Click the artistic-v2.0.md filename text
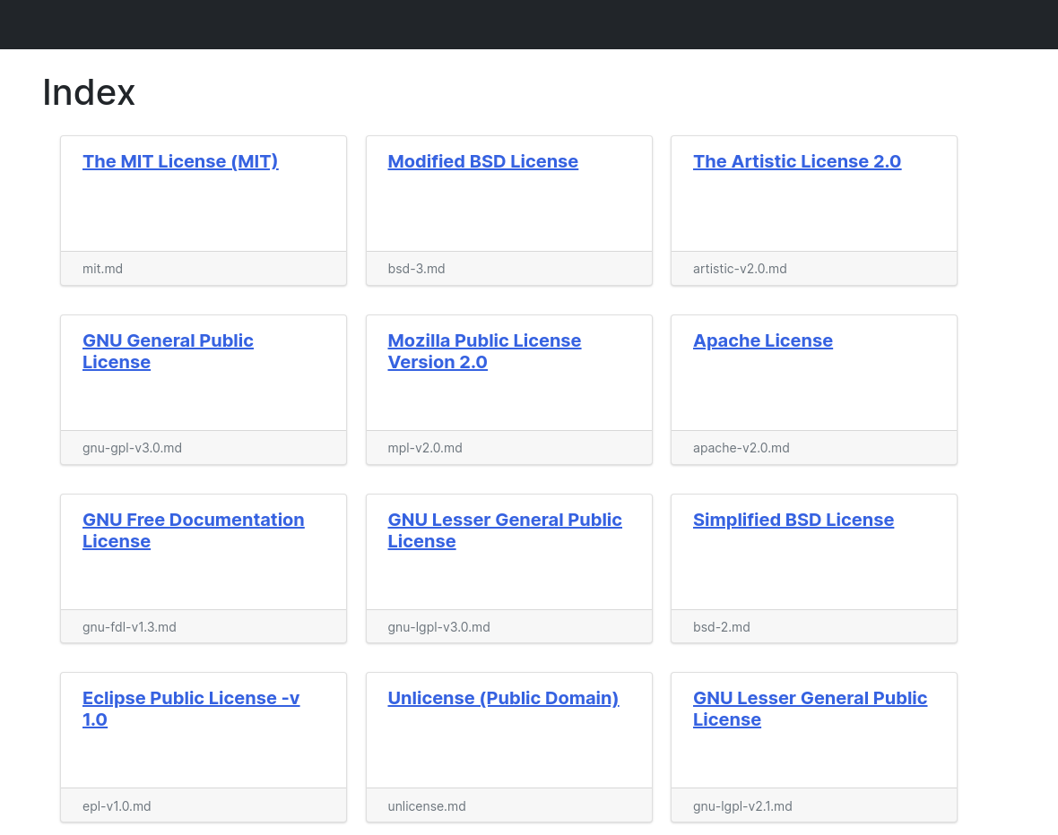This screenshot has width=1058, height=835. 740,269
